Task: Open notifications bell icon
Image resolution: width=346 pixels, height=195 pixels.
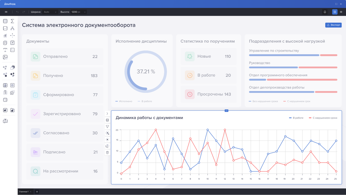Action: pyautogui.click(x=325, y=12)
